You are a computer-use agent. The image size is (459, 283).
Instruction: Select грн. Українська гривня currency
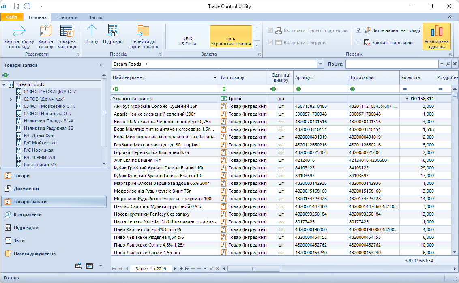click(231, 36)
